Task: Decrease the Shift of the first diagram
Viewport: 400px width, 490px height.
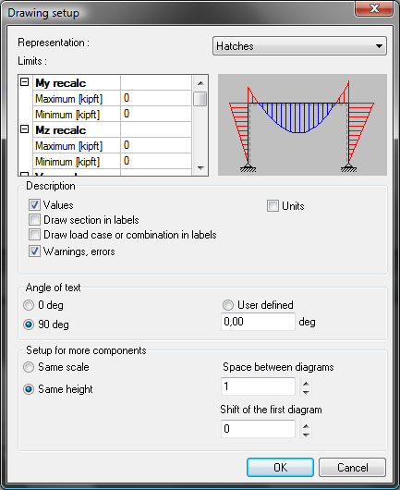Action: (307, 435)
